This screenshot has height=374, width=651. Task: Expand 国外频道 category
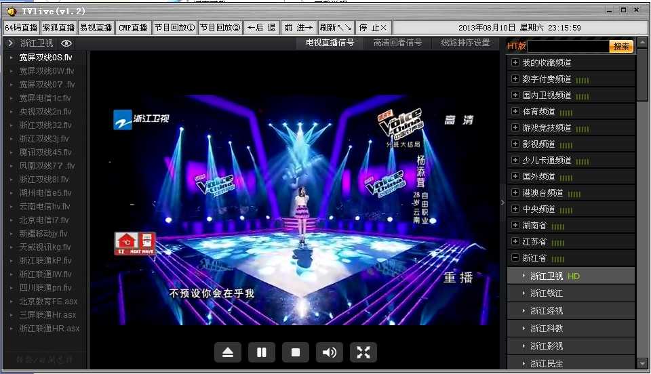point(571,177)
